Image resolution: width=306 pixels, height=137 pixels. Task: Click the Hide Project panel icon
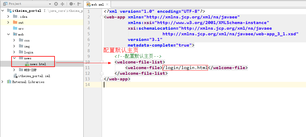tap(79, 4)
